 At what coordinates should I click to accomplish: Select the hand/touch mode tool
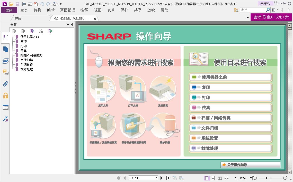[55, 4]
